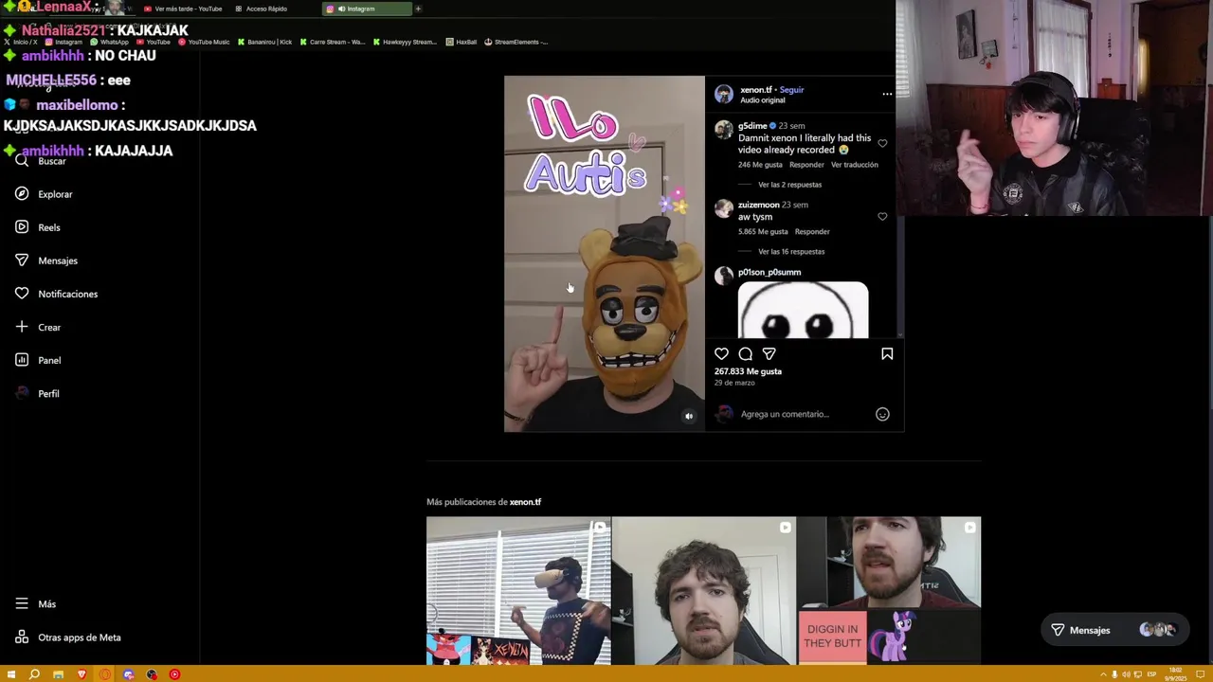Save the post with bookmark icon
Screen dimensions: 1213x682
(x=887, y=353)
